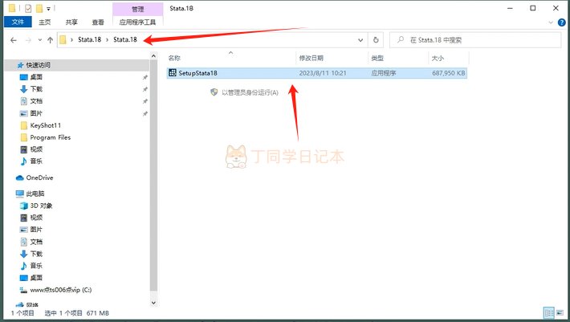Choose 以管理员身份运行(A) menu entry
The image size is (570, 322).
[244, 92]
